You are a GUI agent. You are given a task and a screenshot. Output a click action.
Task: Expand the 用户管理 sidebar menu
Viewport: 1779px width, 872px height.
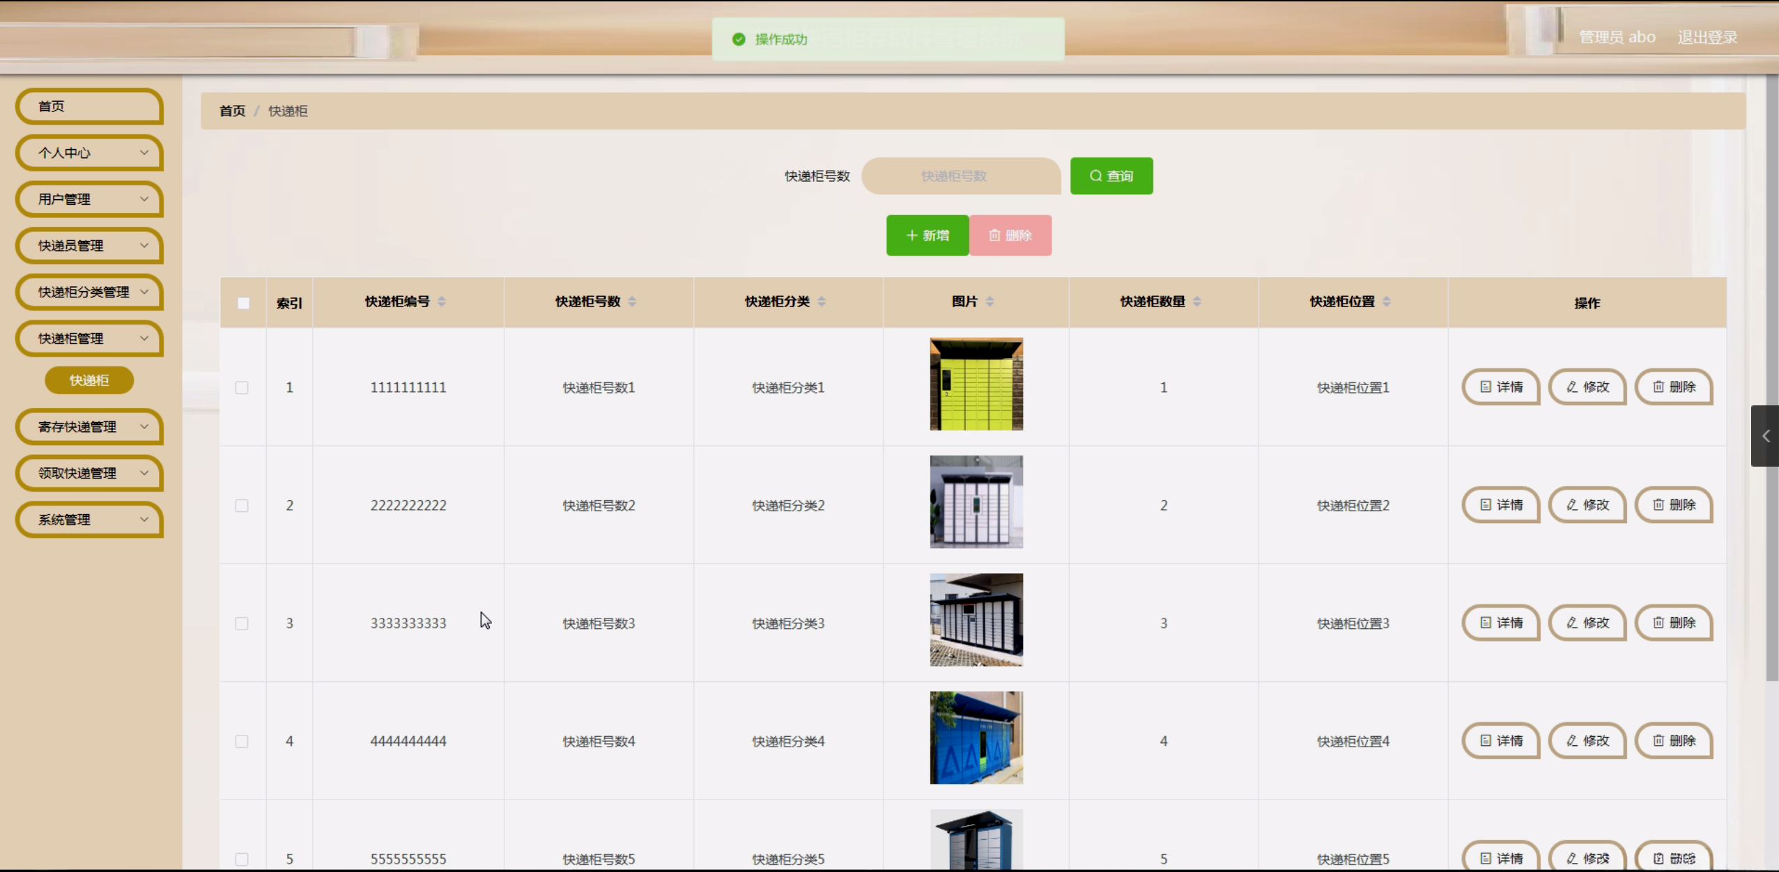89,199
